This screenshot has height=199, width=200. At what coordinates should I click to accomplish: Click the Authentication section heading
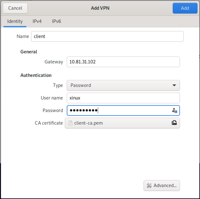36,75
